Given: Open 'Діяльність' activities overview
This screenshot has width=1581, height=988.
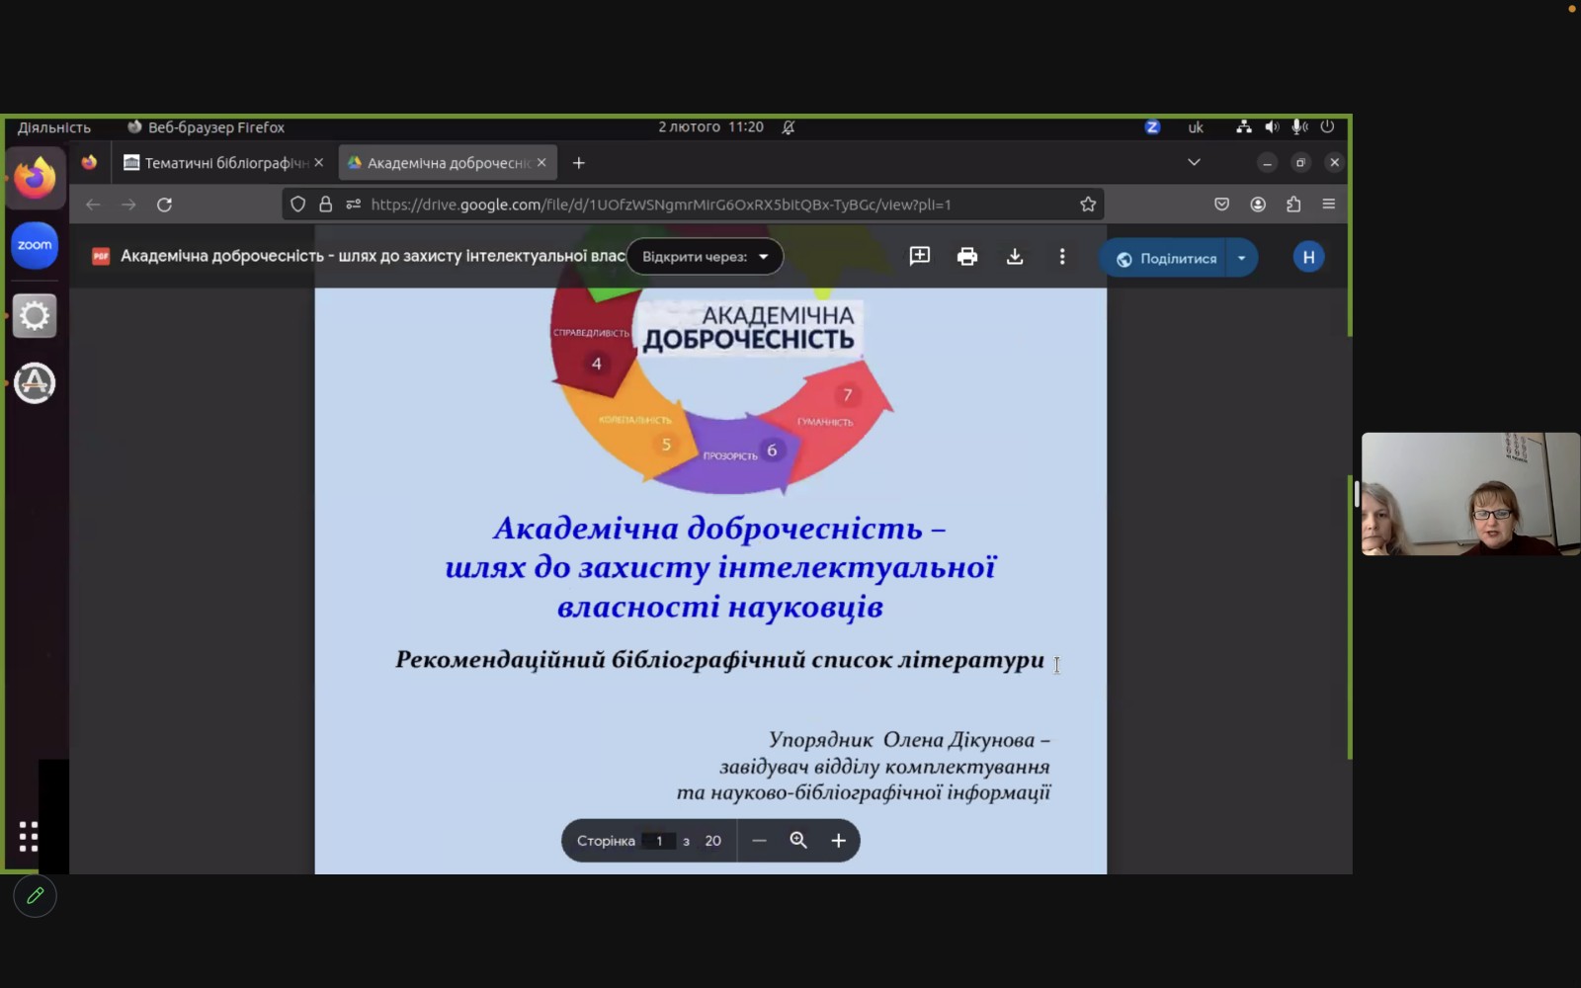Looking at the screenshot, I should point(54,127).
